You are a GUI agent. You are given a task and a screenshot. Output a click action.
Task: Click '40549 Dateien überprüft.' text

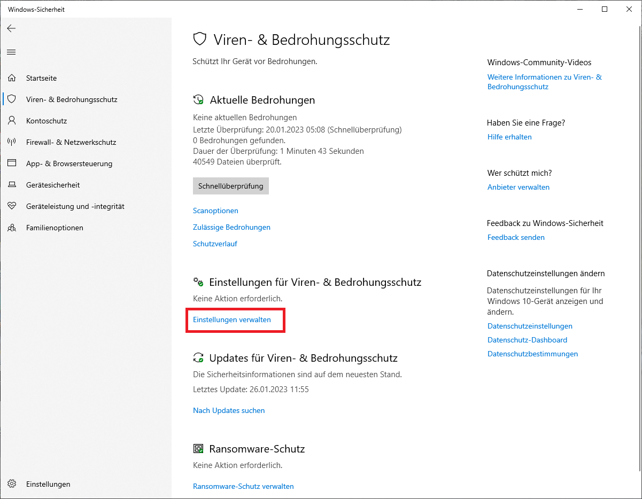click(237, 161)
